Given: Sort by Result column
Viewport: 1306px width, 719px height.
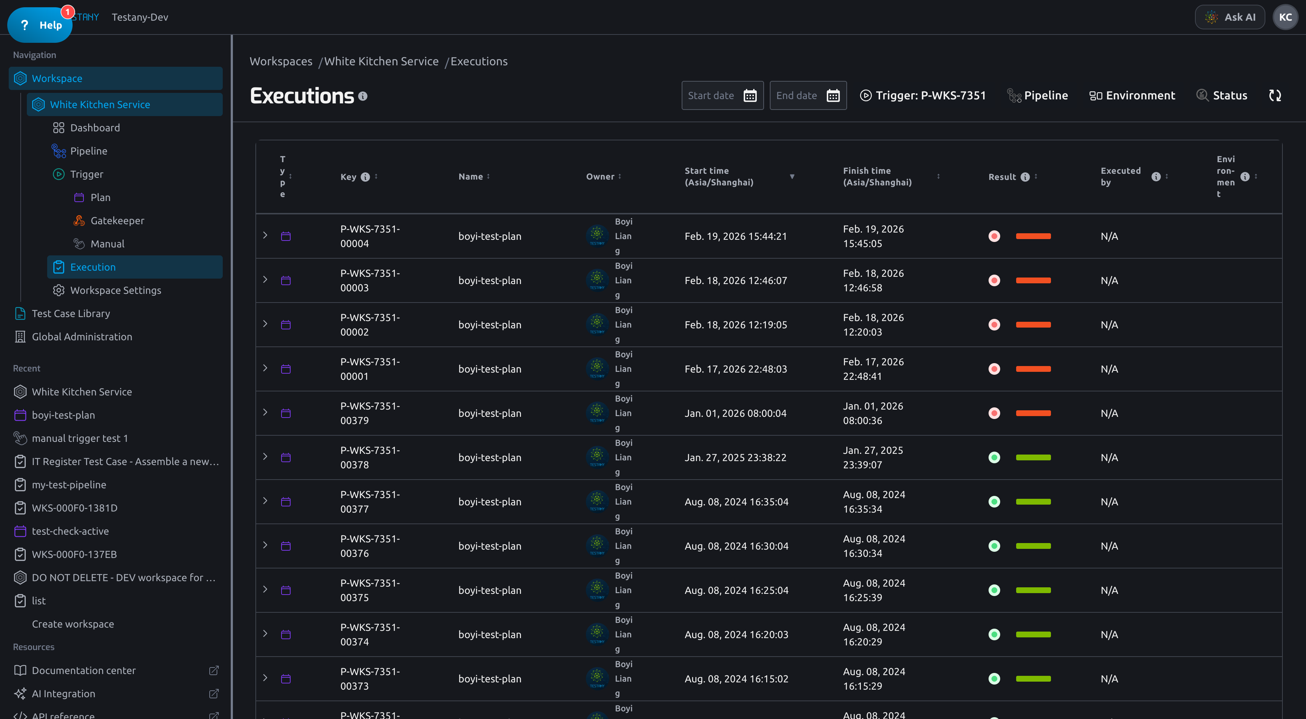Looking at the screenshot, I should pos(1036,176).
